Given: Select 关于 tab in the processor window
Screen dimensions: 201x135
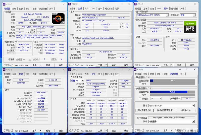Looking at the screenshot, I should coord(51,9).
